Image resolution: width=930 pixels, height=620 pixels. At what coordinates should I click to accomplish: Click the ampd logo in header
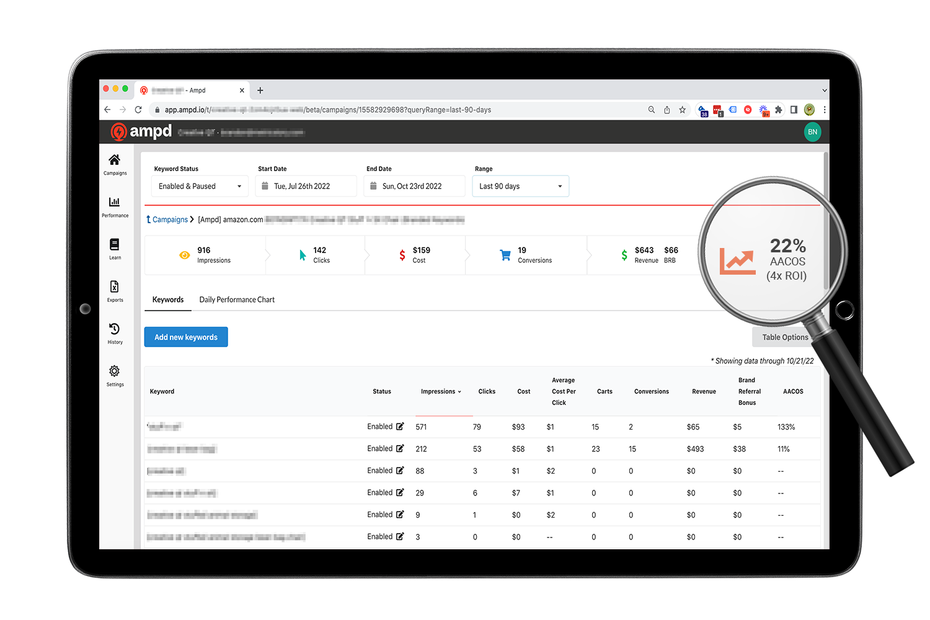pos(141,131)
